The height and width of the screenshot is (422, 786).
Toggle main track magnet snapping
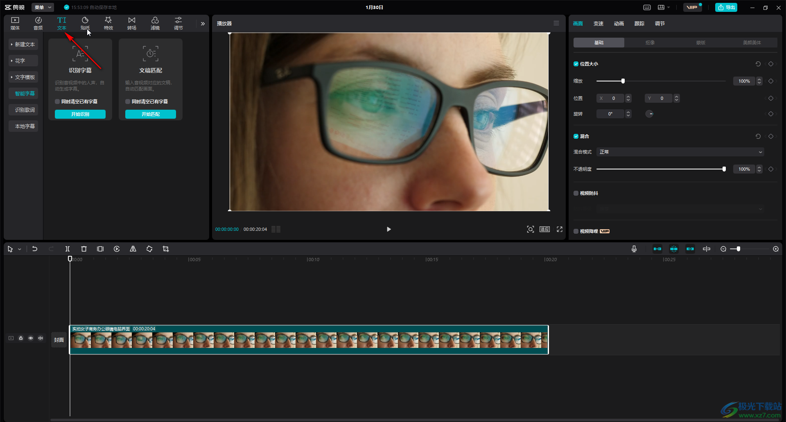click(x=657, y=249)
